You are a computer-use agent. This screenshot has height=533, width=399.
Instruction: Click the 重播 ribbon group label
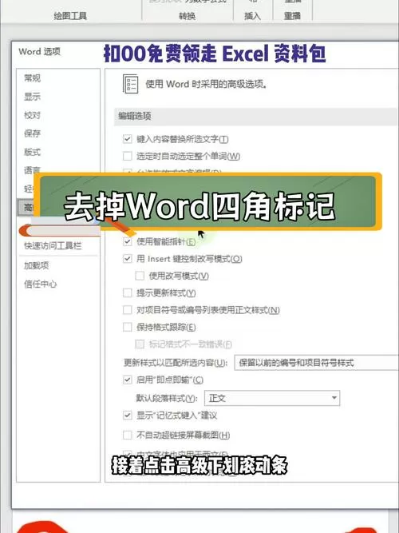coord(292,16)
